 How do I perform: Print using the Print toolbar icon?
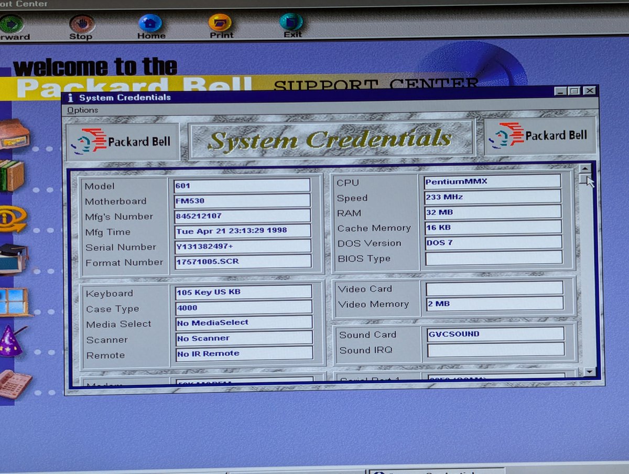(220, 23)
